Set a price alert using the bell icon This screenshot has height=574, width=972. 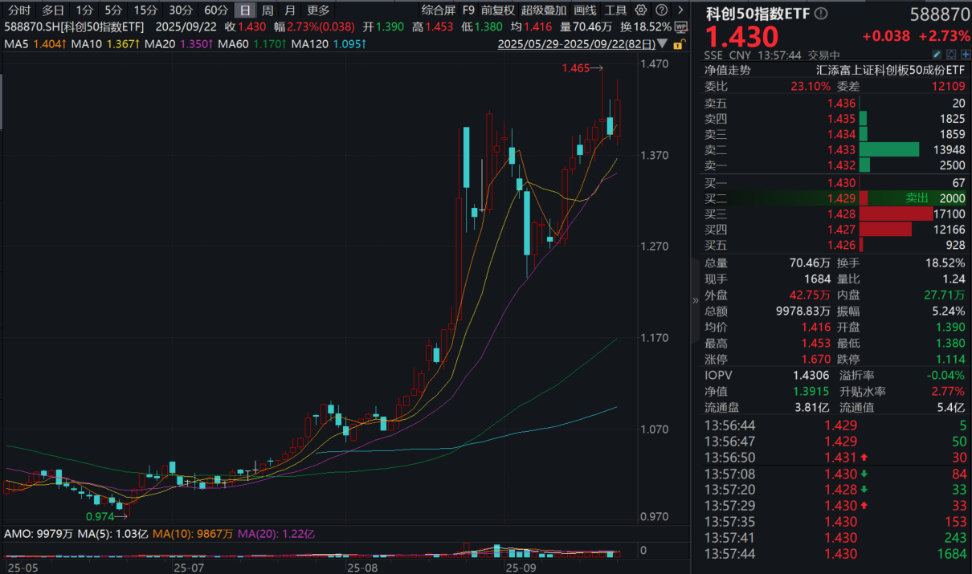tap(951, 53)
